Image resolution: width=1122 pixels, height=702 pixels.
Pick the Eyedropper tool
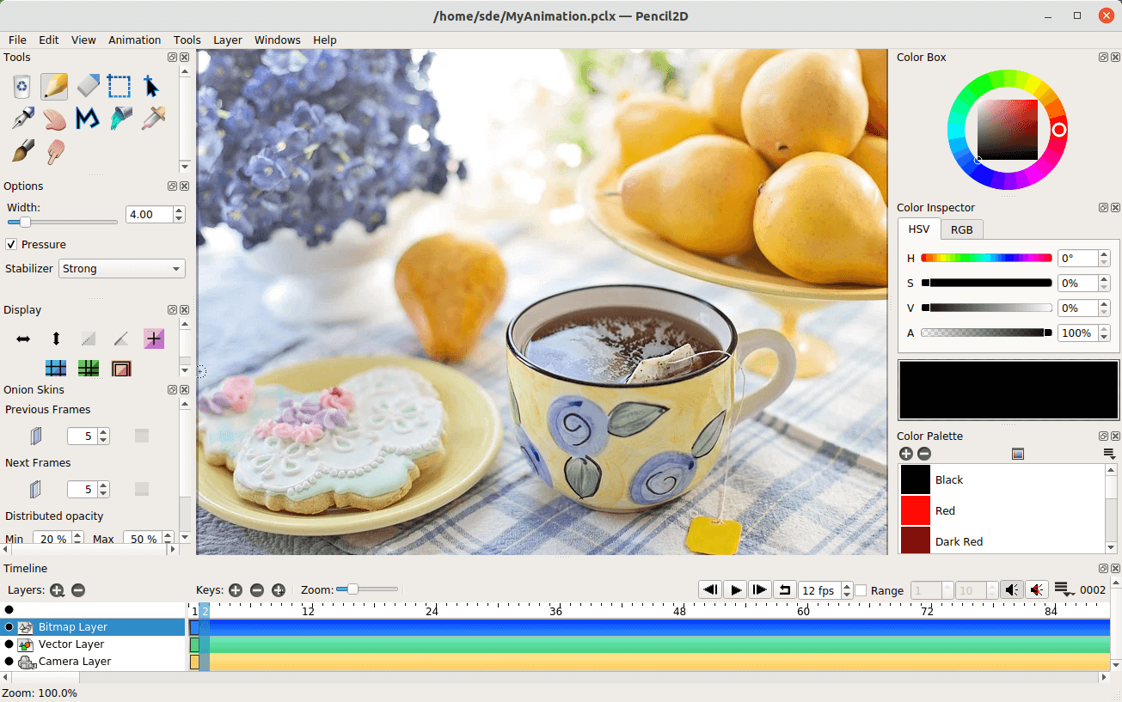tap(153, 119)
